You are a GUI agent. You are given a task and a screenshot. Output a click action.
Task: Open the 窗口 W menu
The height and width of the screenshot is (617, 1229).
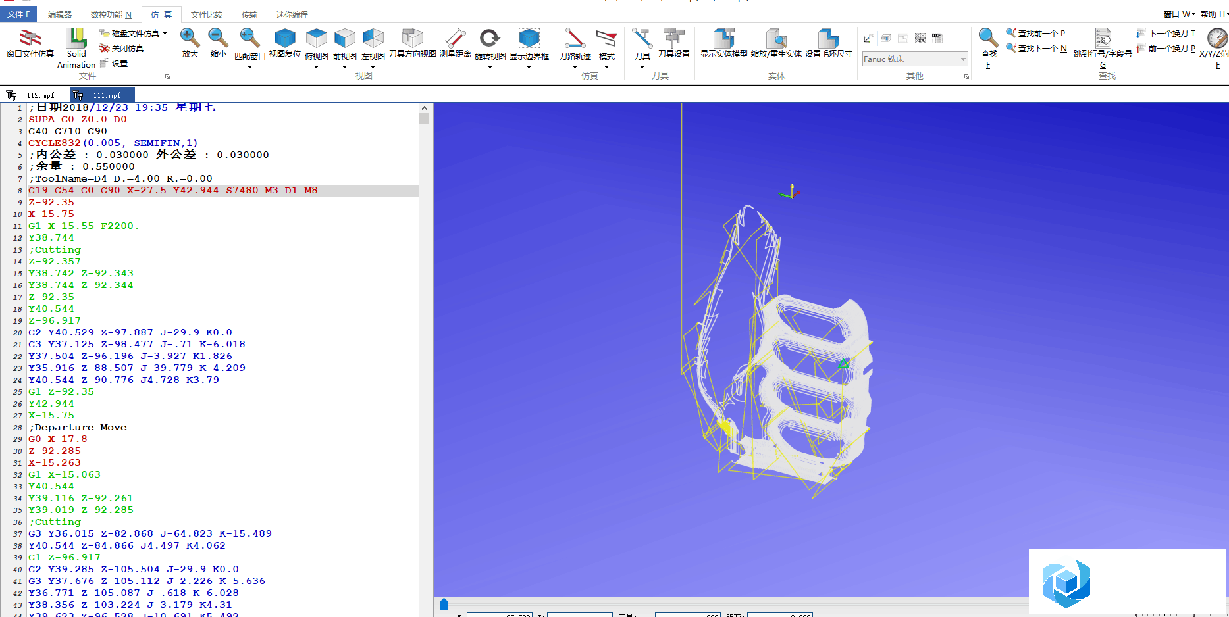coord(1179,14)
